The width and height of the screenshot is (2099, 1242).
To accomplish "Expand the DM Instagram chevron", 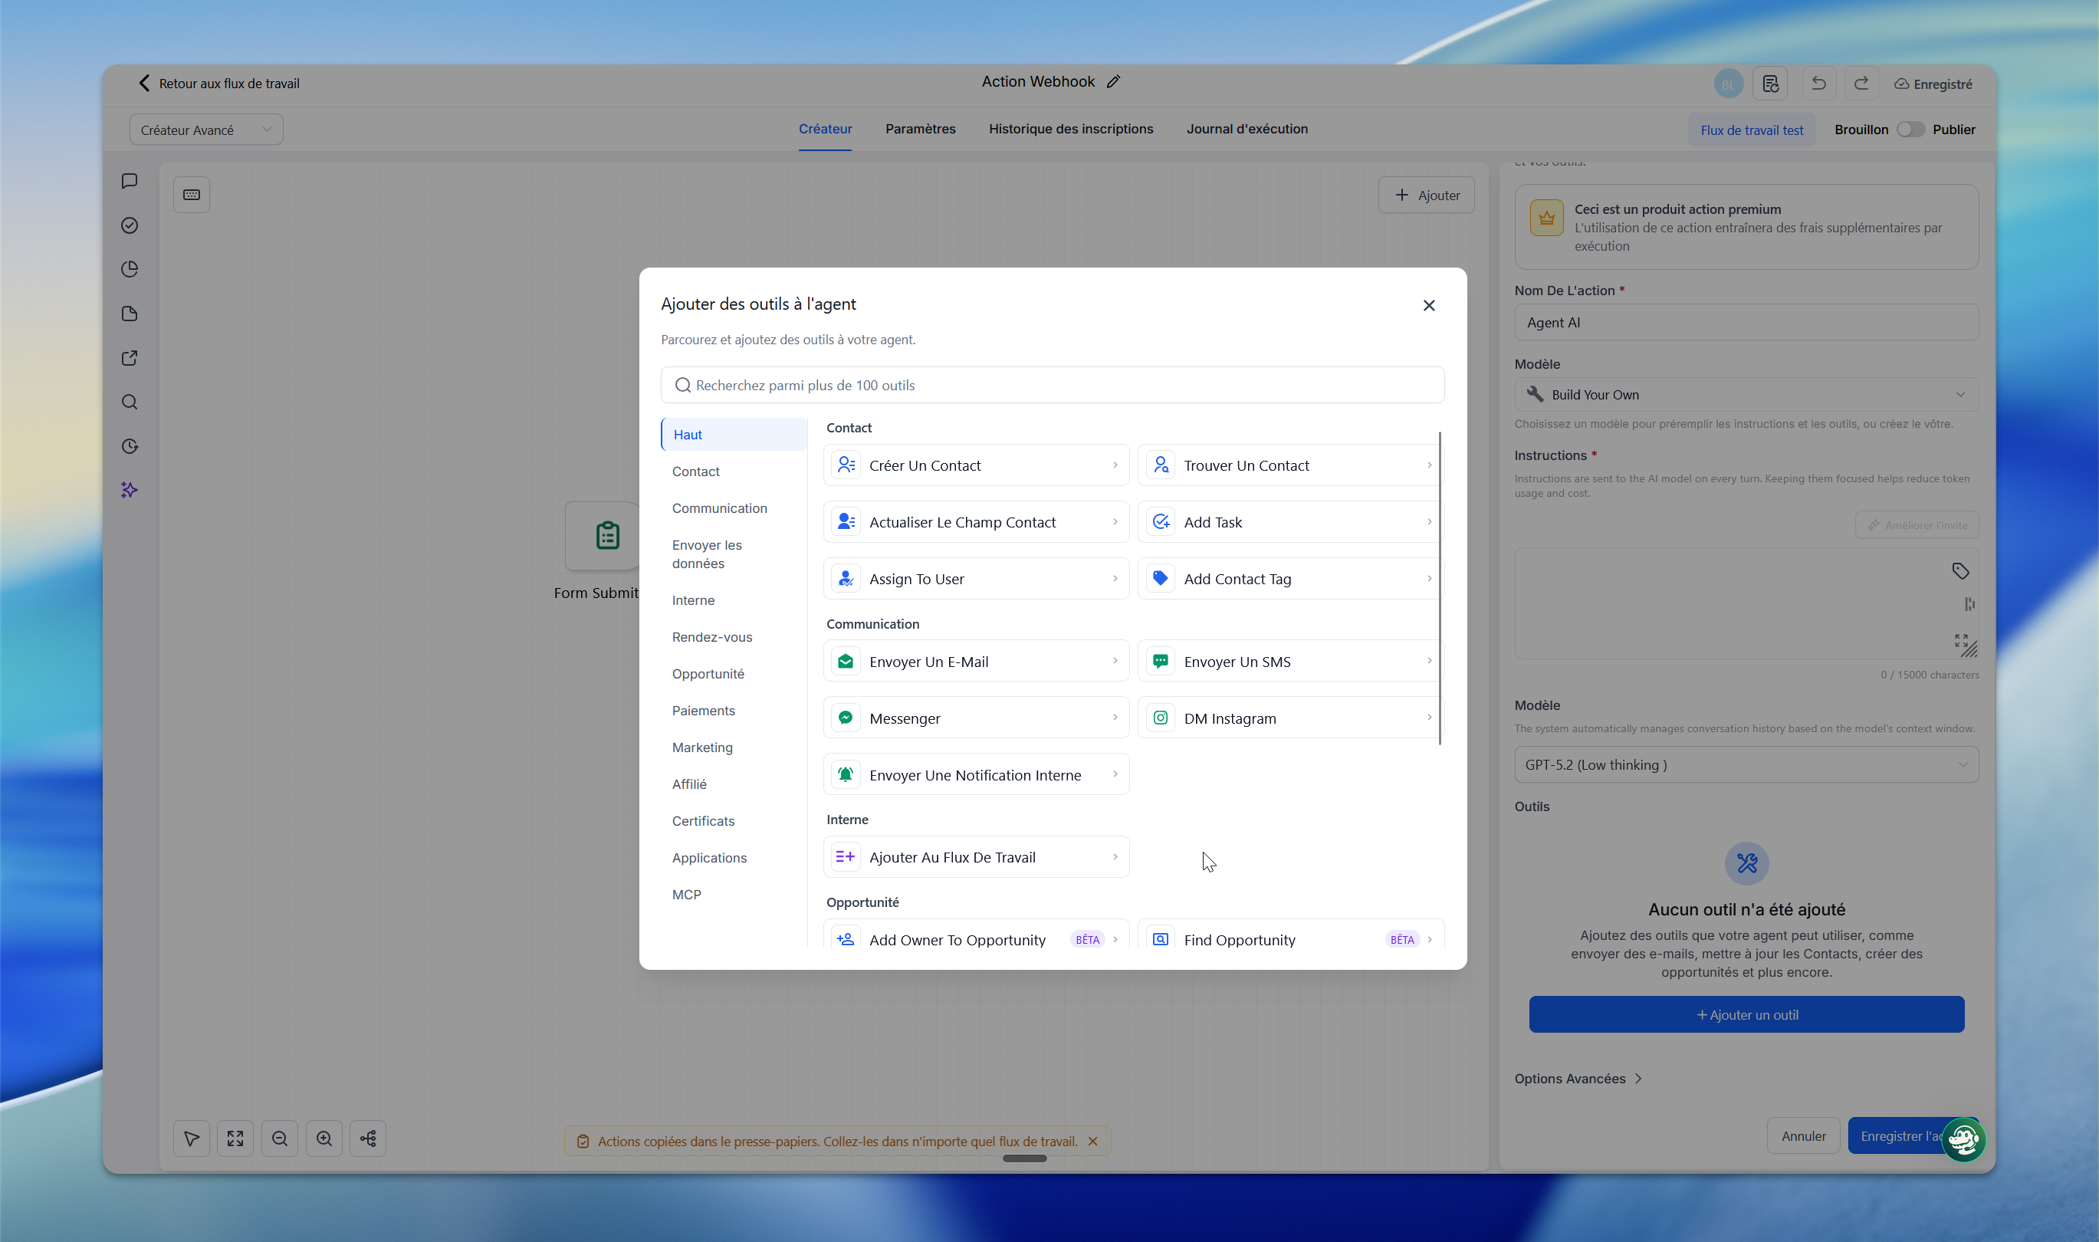I will point(1430,718).
